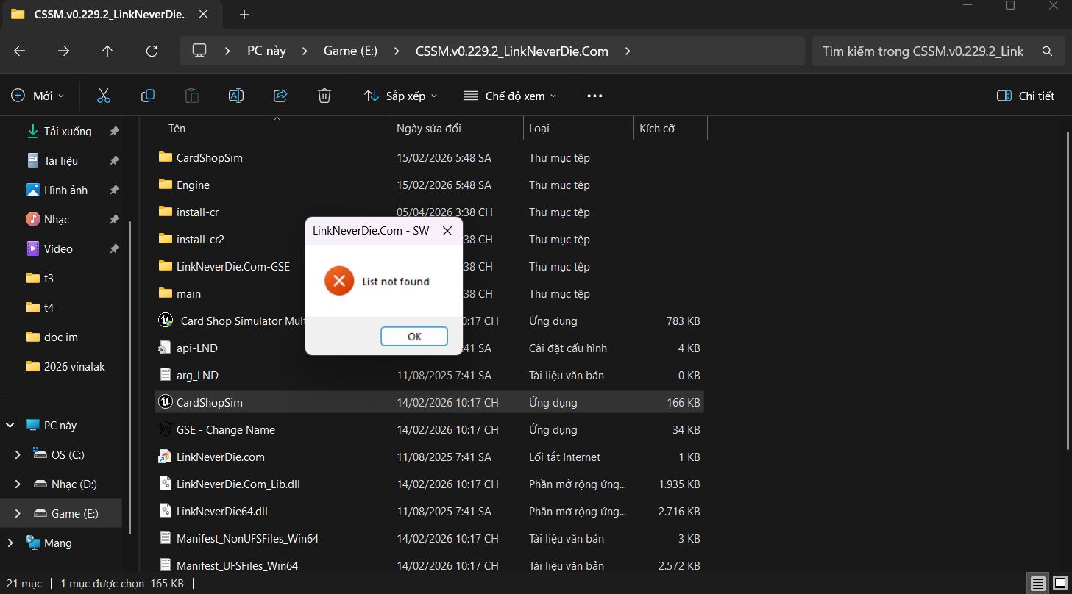Toggle the Chi tiết details pane
Viewport: 1072px width, 594px height.
tap(1026, 96)
